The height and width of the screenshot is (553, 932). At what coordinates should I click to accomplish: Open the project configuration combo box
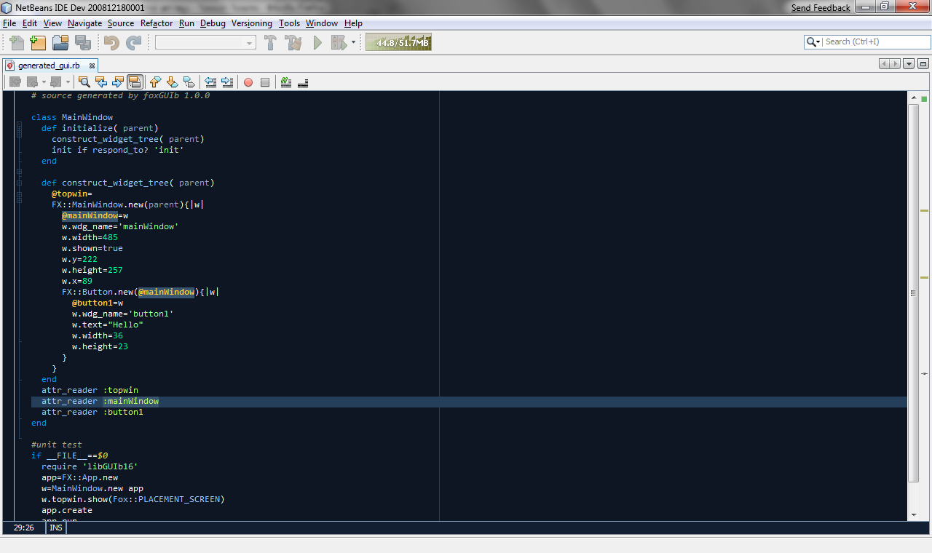coord(205,43)
